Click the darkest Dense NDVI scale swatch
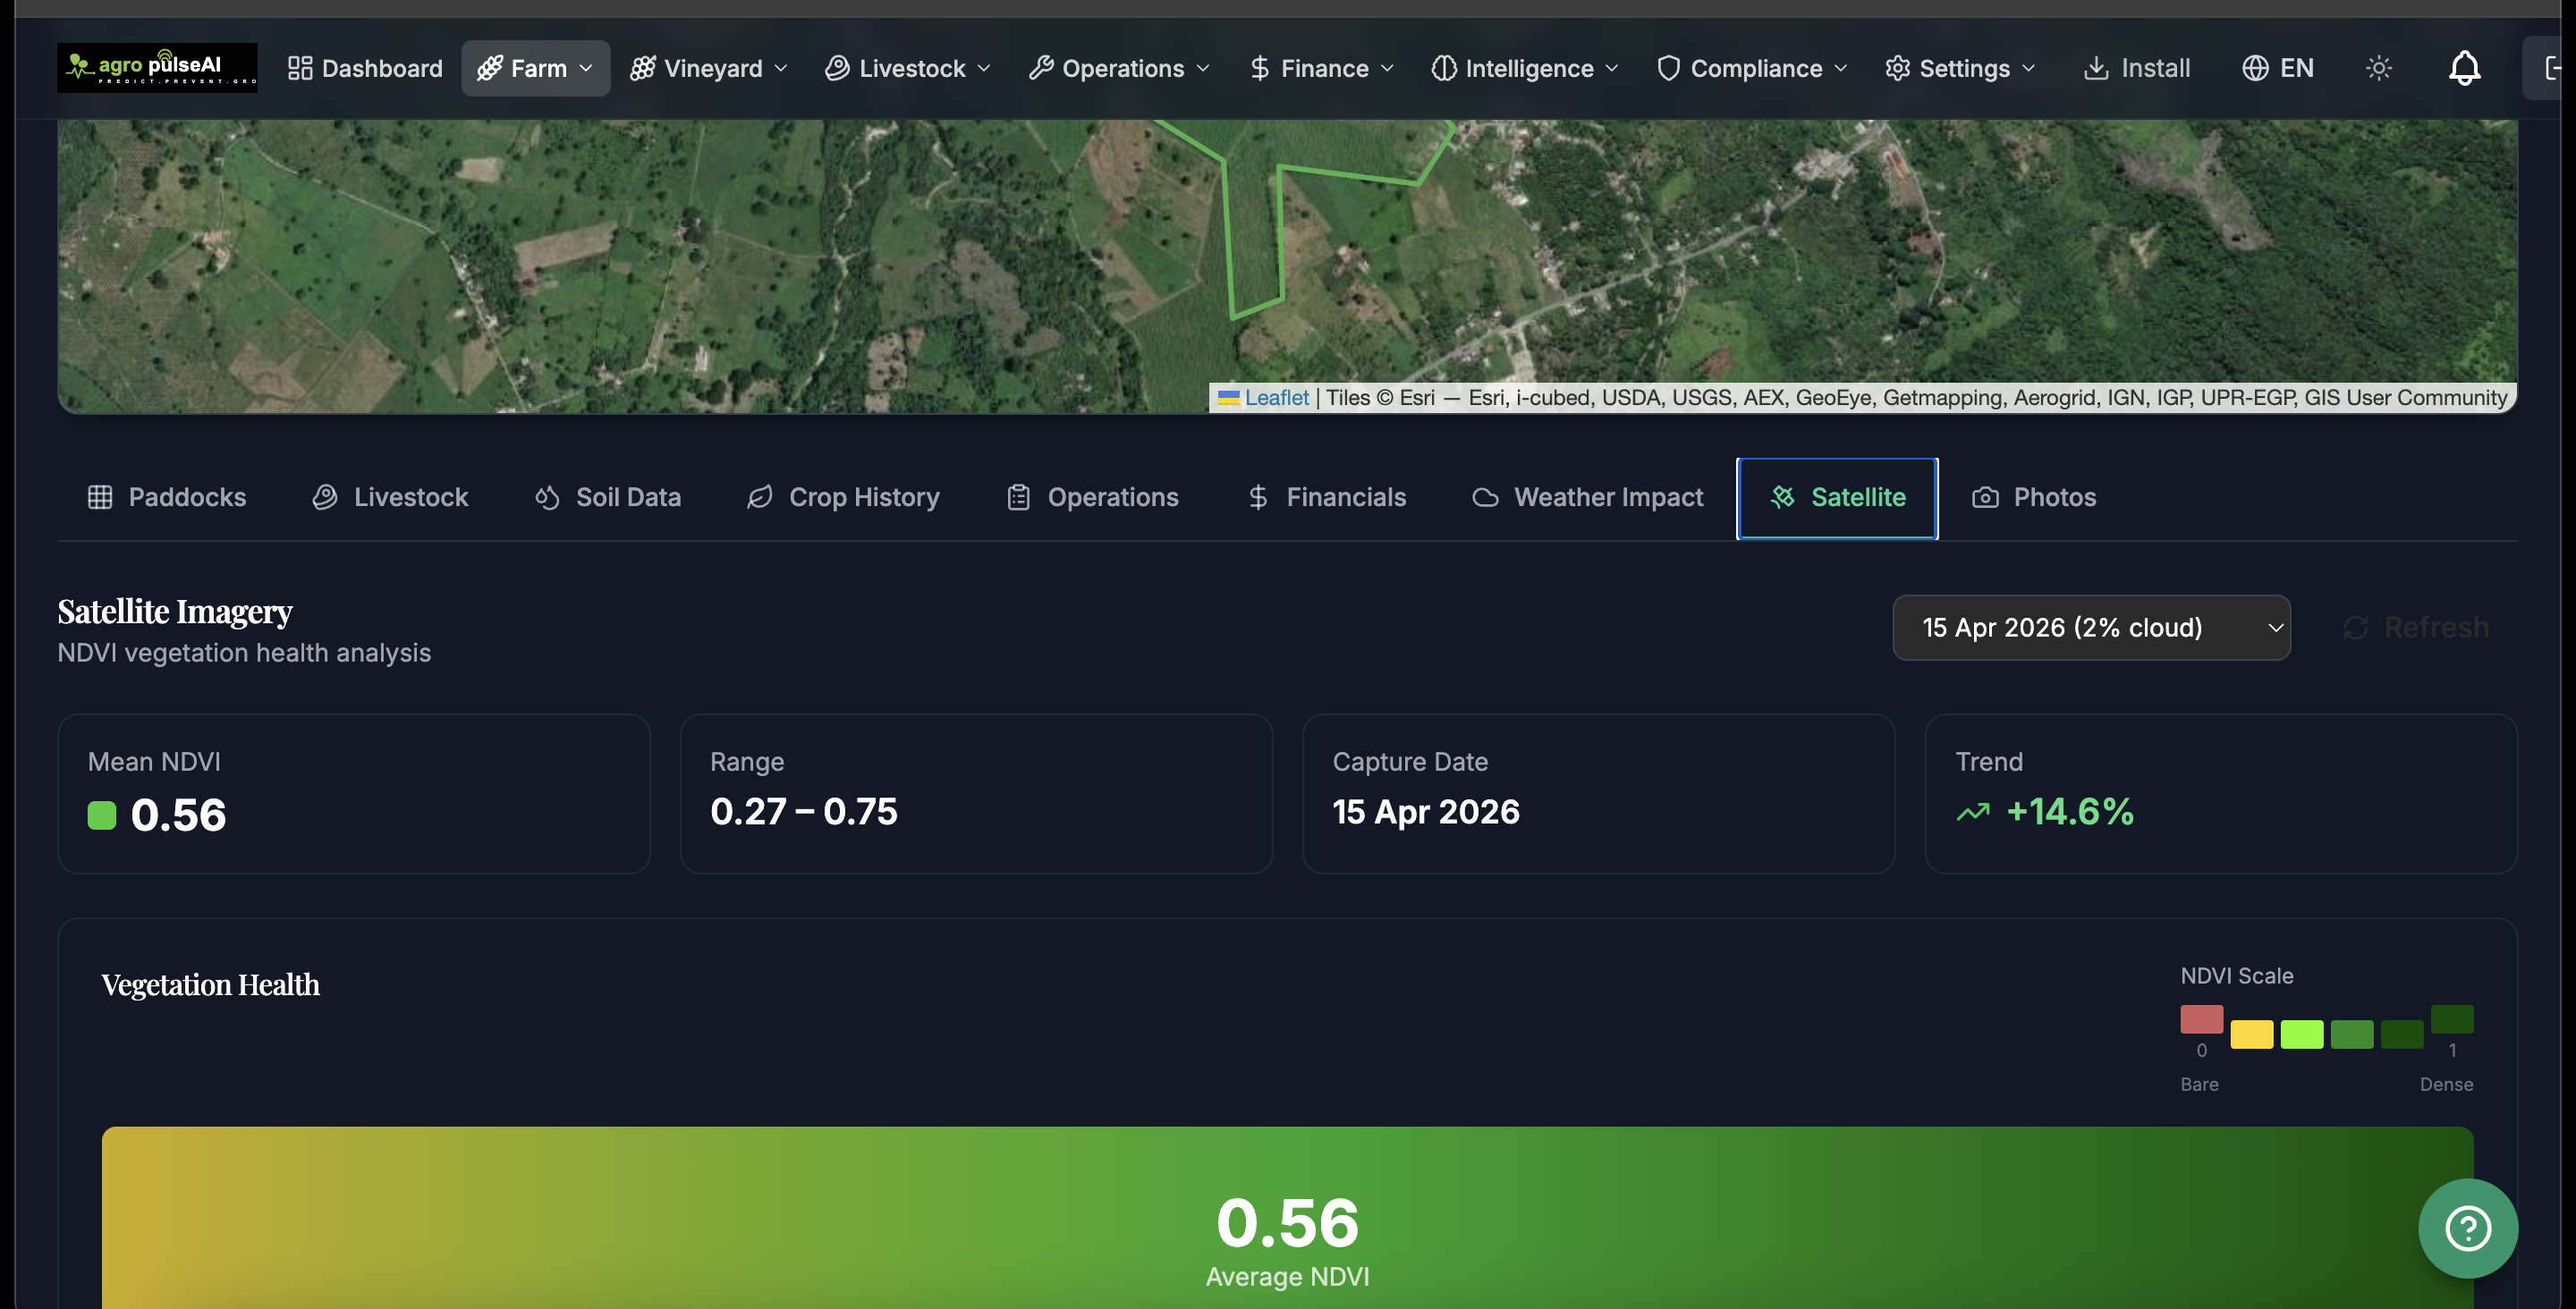2576x1309 pixels. coord(2451,1019)
